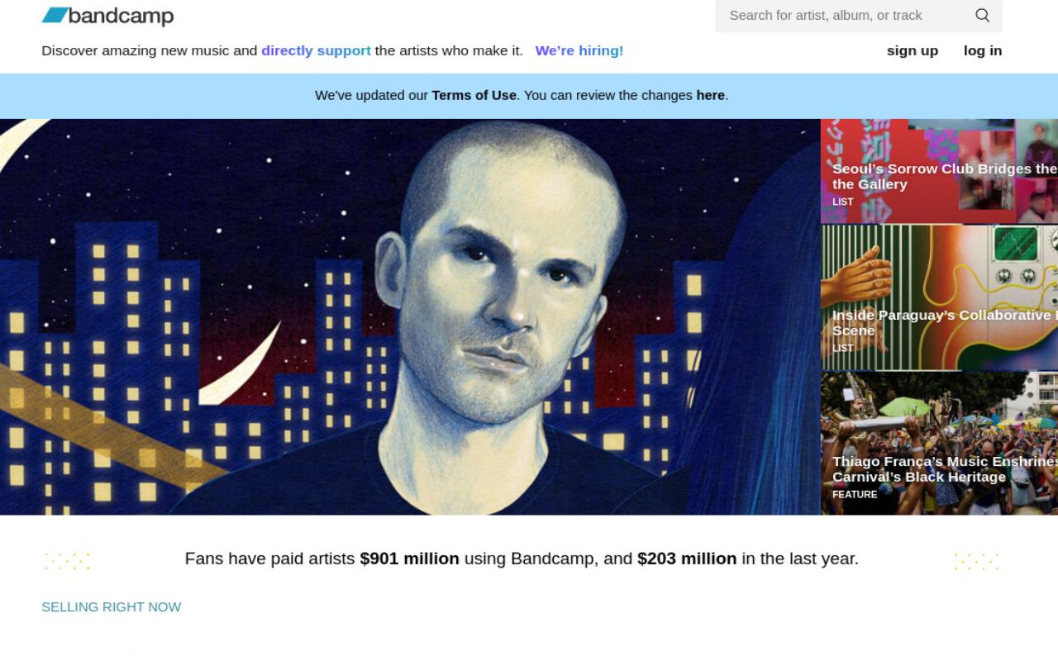Open Inside Paraguay's Collaborative Scene article

pos(939,297)
